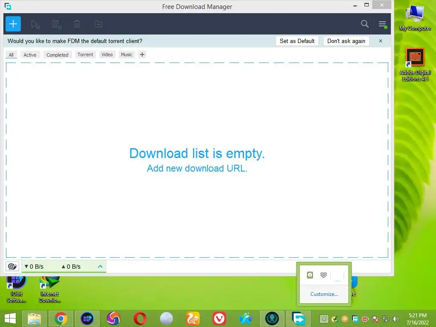Screen dimensions: 436x327
Task: Expand the speed panel with the up chevron
Action: pos(100,267)
